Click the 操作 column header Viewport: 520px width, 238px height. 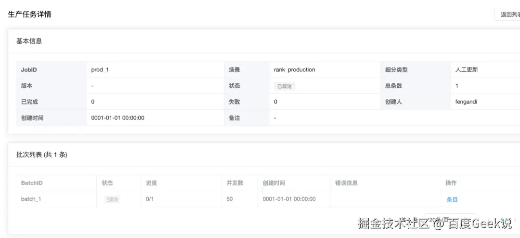coord(451,183)
